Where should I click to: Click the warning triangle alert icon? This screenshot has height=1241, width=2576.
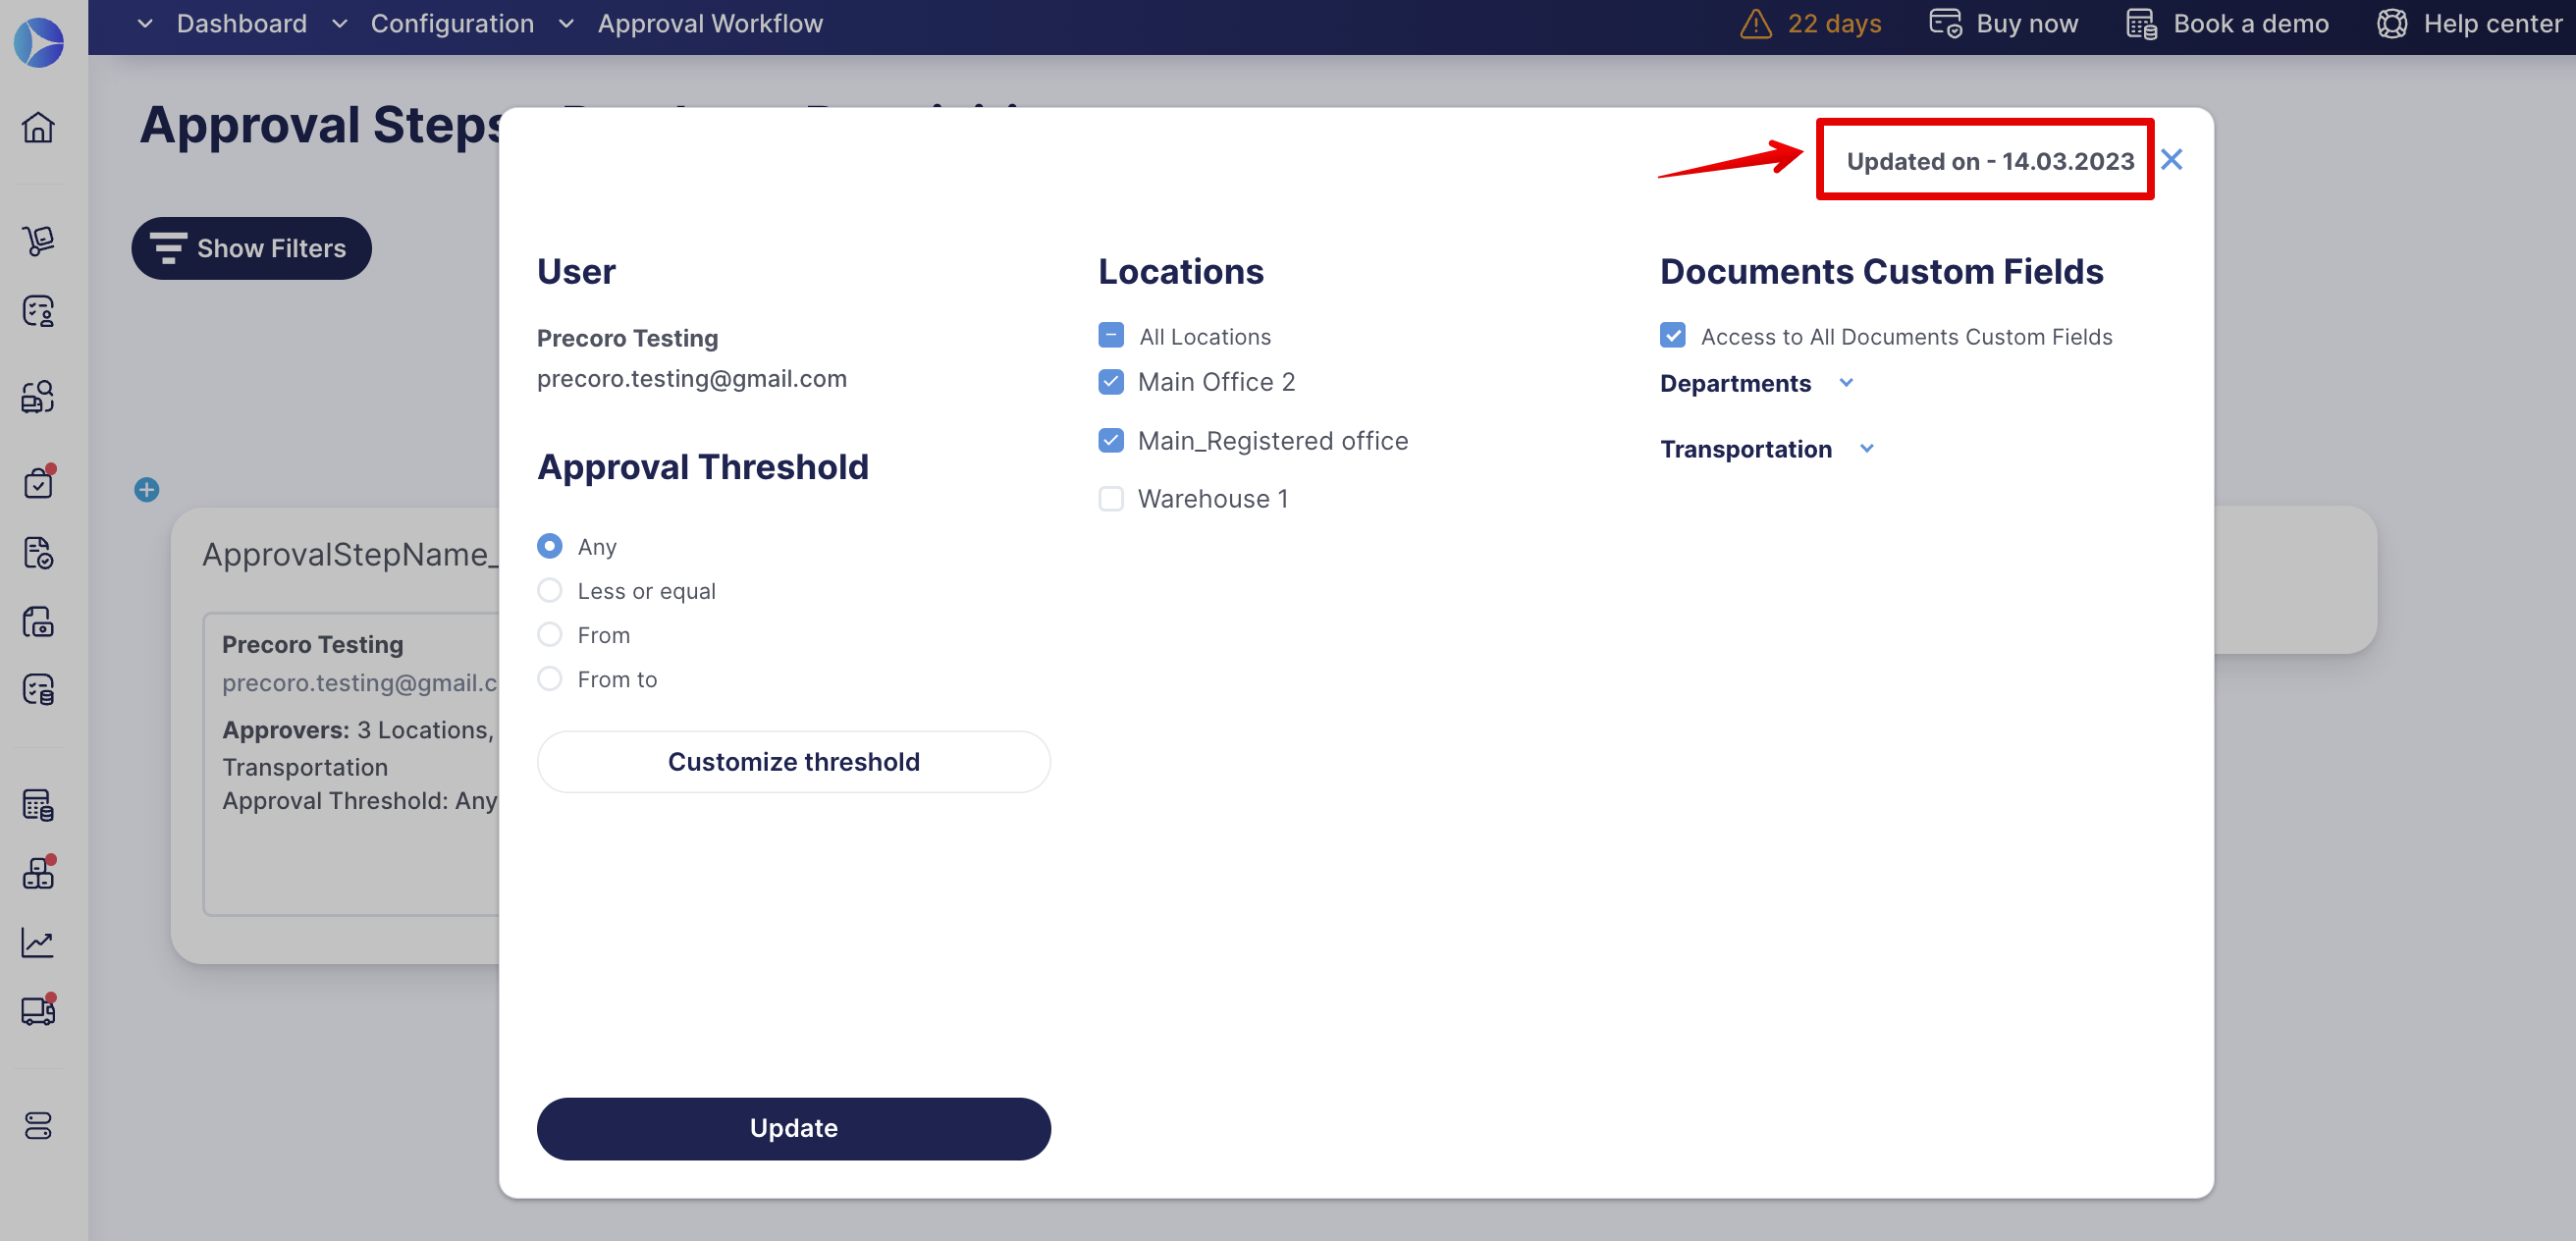coord(1756,23)
